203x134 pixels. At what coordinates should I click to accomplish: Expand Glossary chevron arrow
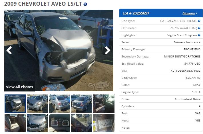click(196, 13)
